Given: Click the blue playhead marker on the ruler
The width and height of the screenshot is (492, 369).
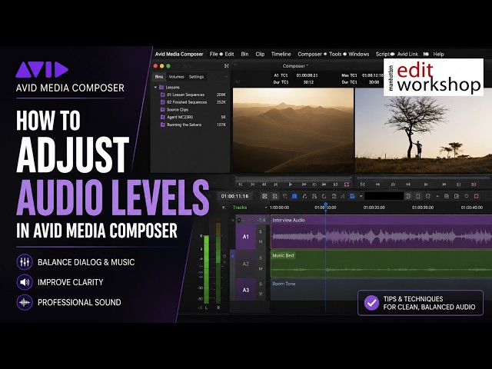Looking at the screenshot, I should click(326, 204).
